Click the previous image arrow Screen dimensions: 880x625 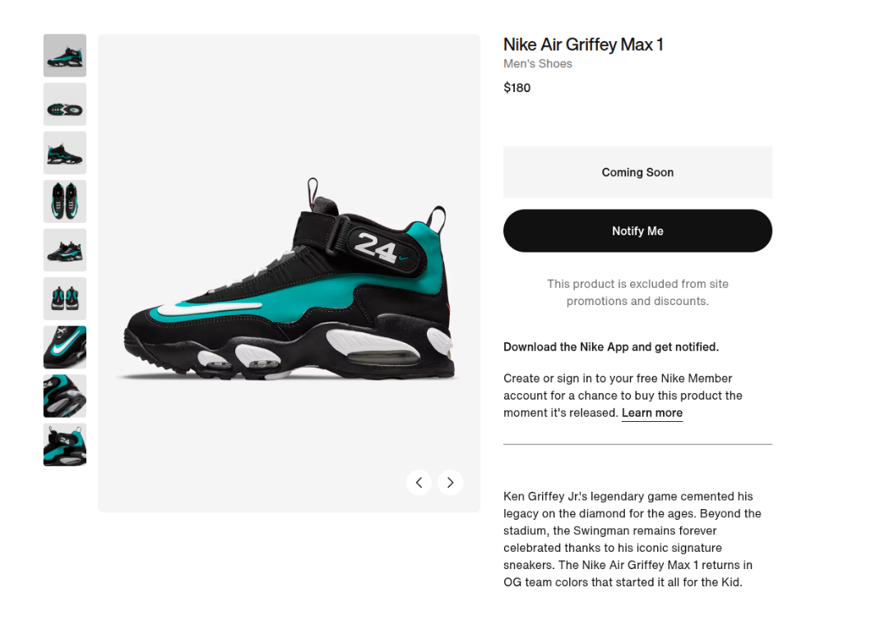coord(419,482)
